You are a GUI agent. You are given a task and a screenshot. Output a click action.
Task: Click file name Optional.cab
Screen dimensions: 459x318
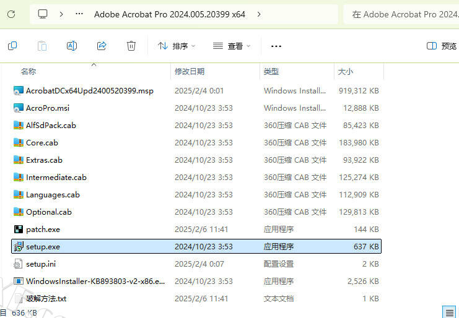(49, 212)
